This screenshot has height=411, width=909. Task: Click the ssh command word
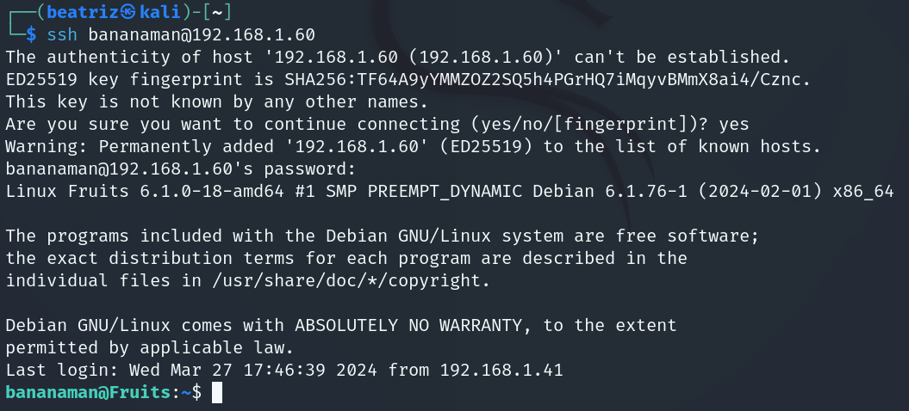click(62, 34)
